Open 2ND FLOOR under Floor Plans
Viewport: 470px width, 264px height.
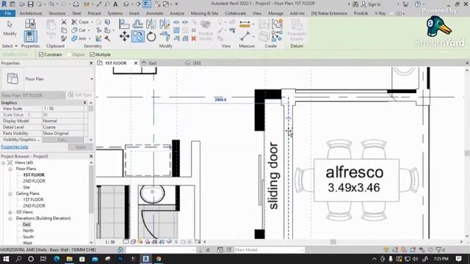[34, 181]
